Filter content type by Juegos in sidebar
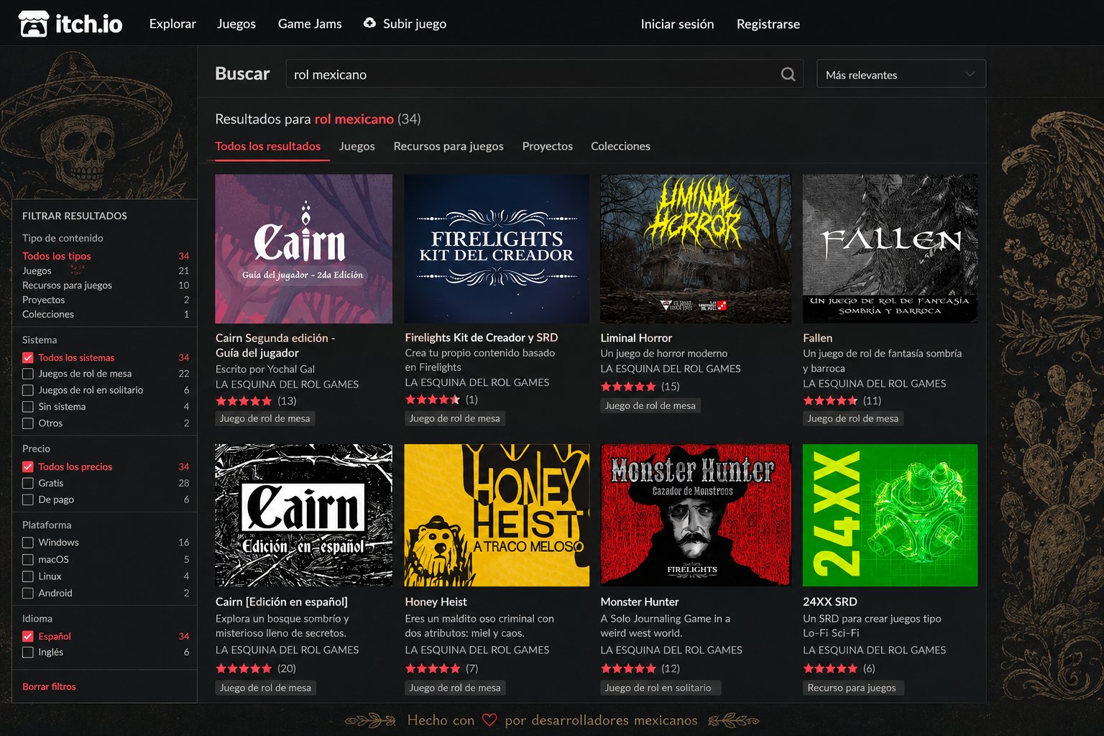This screenshot has height=736, width=1104. (37, 271)
